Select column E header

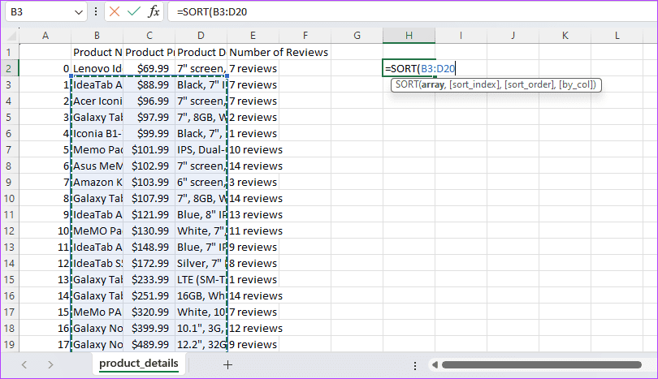tap(253, 36)
